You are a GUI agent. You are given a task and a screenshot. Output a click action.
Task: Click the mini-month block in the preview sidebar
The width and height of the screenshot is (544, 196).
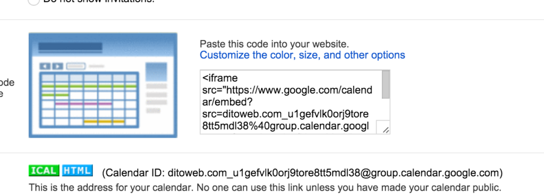click(x=156, y=72)
